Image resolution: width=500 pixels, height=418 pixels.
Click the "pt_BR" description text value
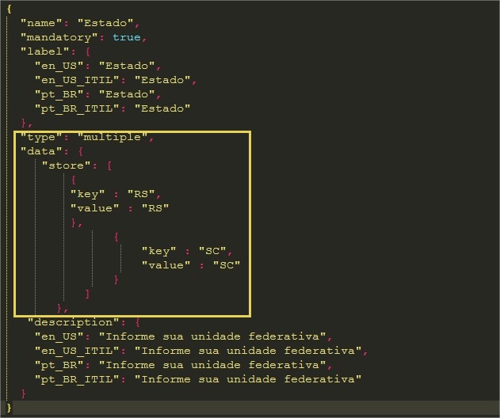218,365
